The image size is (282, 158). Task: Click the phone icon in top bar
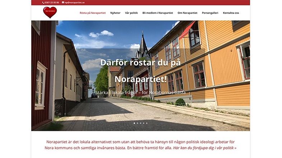(x=43, y=2)
